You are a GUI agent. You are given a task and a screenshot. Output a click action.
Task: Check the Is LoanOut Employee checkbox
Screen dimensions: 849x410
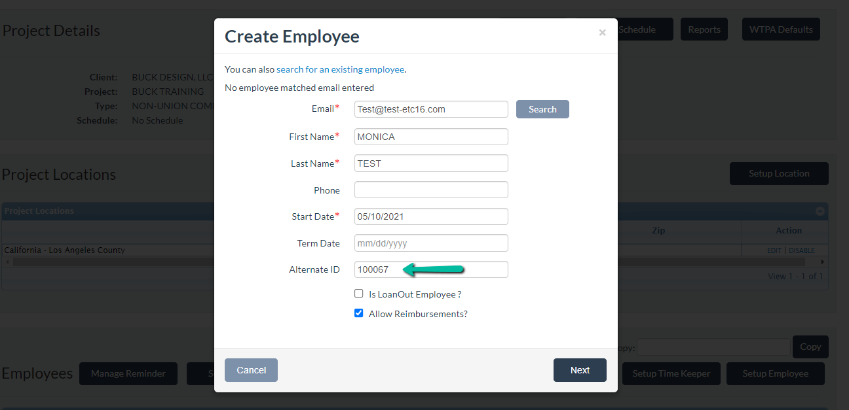tap(358, 294)
